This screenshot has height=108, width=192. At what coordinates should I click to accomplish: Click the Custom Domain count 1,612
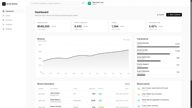(177, 44)
